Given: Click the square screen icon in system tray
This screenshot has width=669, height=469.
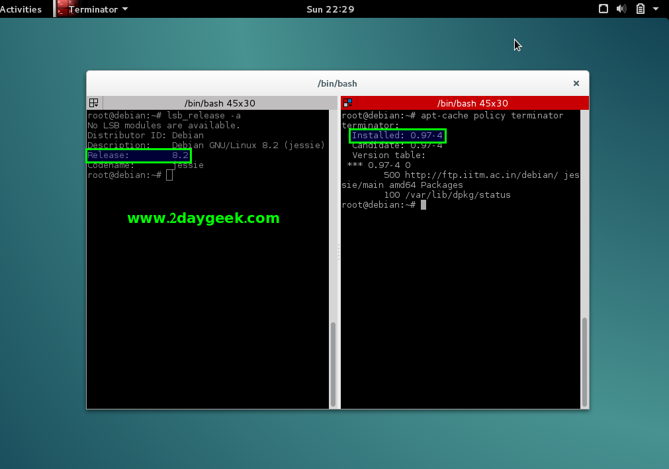Looking at the screenshot, I should (603, 9).
